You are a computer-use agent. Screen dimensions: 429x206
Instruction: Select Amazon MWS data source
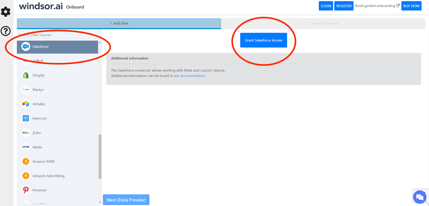[57, 161]
